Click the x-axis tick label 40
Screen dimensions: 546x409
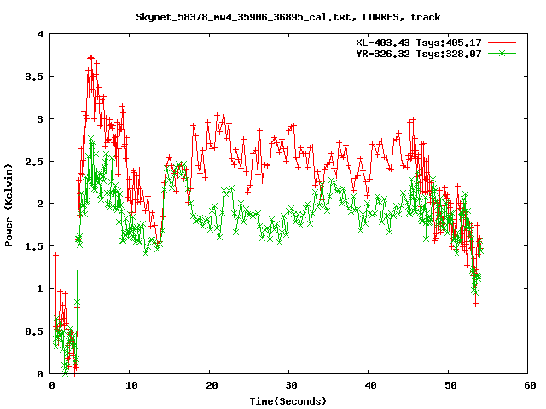(370, 385)
